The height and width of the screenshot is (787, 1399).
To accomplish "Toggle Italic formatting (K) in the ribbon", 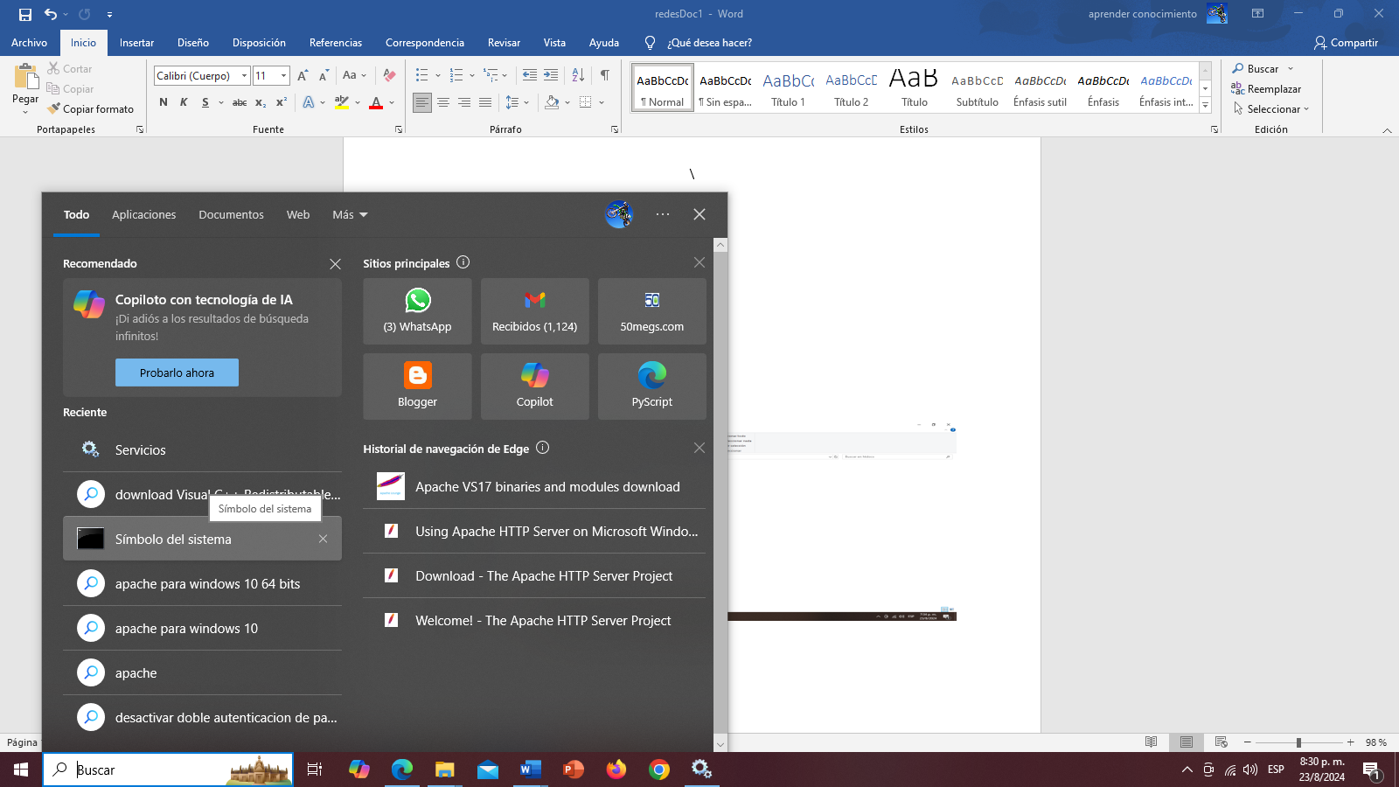I will pos(184,102).
